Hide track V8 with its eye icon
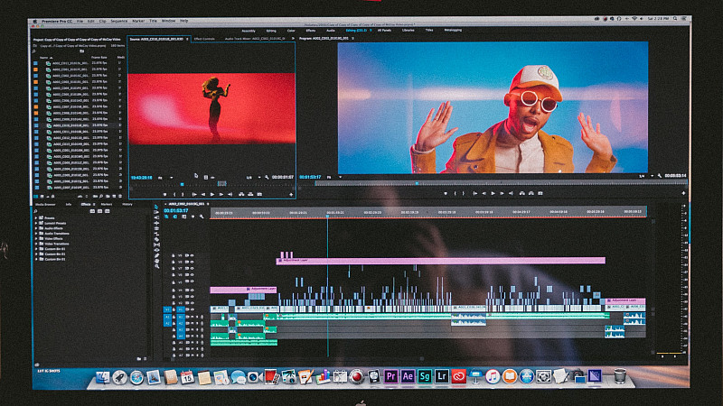The width and height of the screenshot is (723, 406). [192, 262]
